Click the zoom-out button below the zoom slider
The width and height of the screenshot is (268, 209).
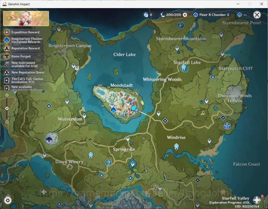7,122
